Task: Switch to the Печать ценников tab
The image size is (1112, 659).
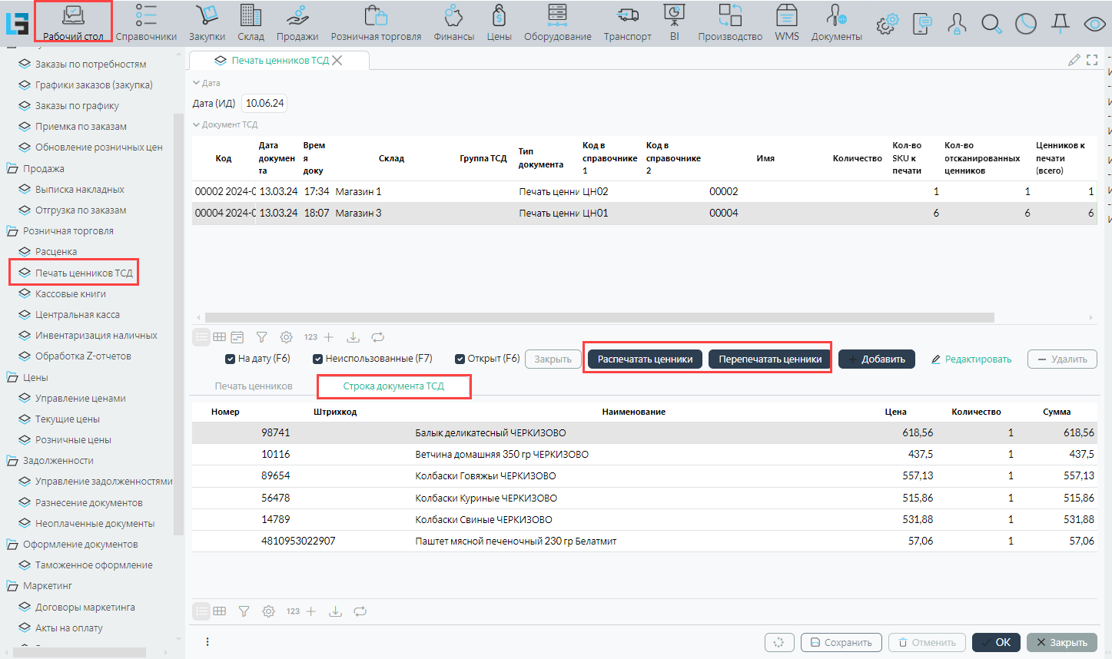Action: (x=254, y=386)
